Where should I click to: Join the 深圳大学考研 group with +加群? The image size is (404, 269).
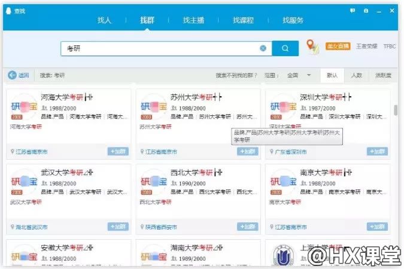click(377, 151)
